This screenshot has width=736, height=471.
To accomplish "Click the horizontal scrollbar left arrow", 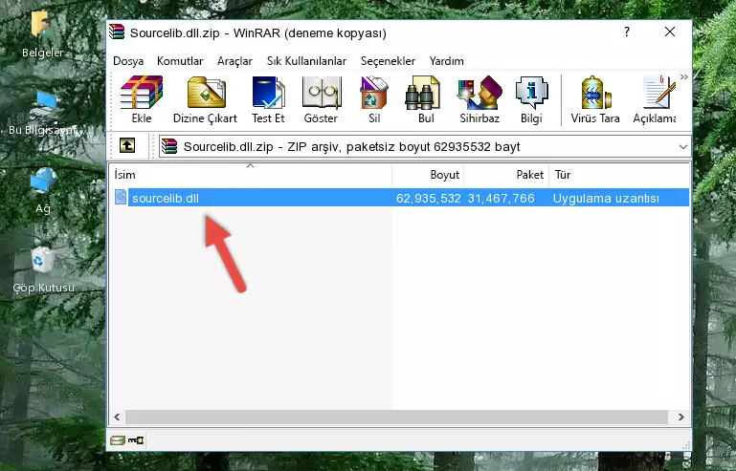I will point(118,417).
